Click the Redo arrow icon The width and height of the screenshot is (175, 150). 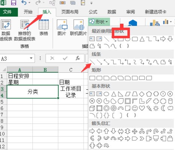coord(38,3)
